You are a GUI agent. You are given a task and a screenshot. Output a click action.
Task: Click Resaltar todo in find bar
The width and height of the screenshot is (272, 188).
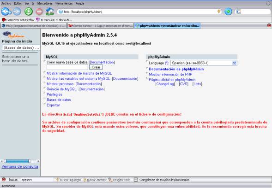[x=119, y=180]
